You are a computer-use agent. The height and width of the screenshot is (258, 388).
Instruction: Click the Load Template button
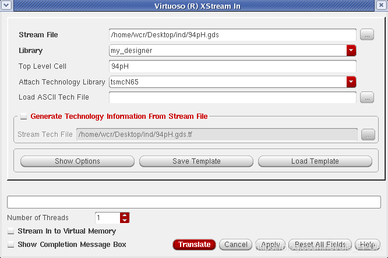[x=315, y=161]
